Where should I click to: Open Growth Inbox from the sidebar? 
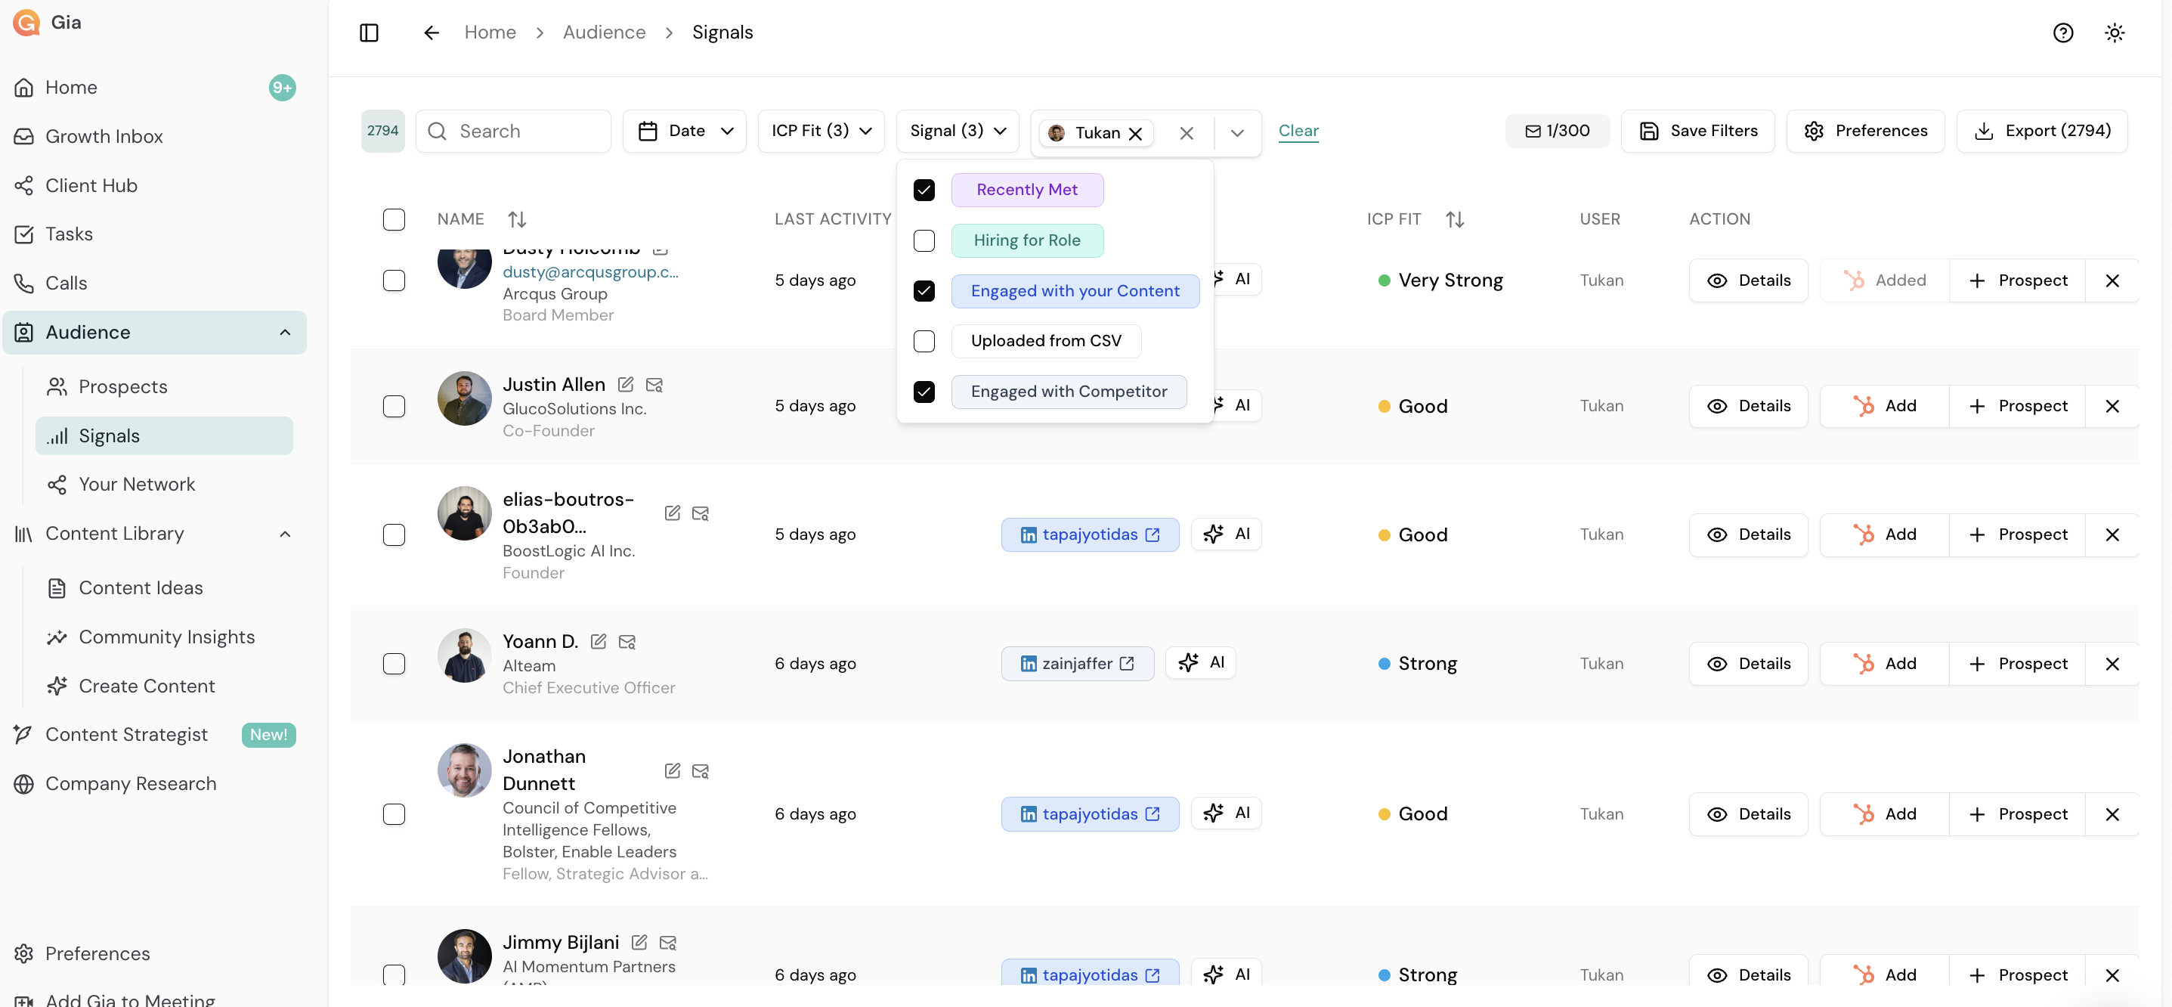[104, 136]
